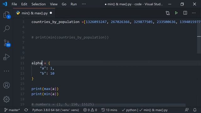
Task: Click the print(max(a)) statement
Action: pos(45,89)
